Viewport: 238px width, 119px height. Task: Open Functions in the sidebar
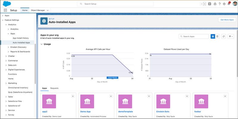pyautogui.click(x=12, y=74)
